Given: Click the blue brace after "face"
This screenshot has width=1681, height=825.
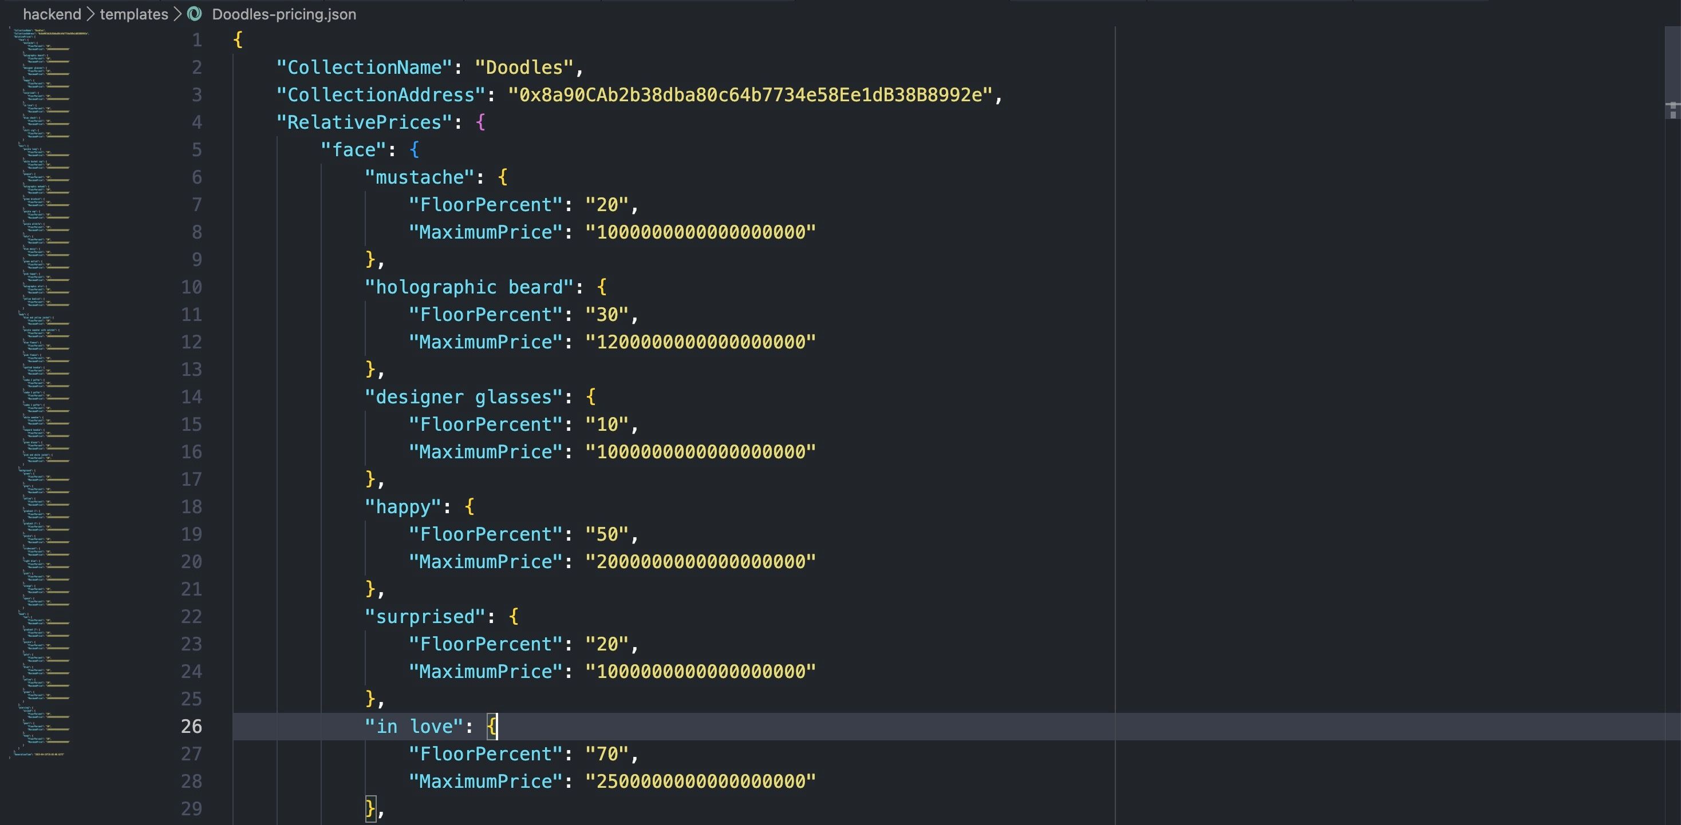Looking at the screenshot, I should [x=415, y=150].
